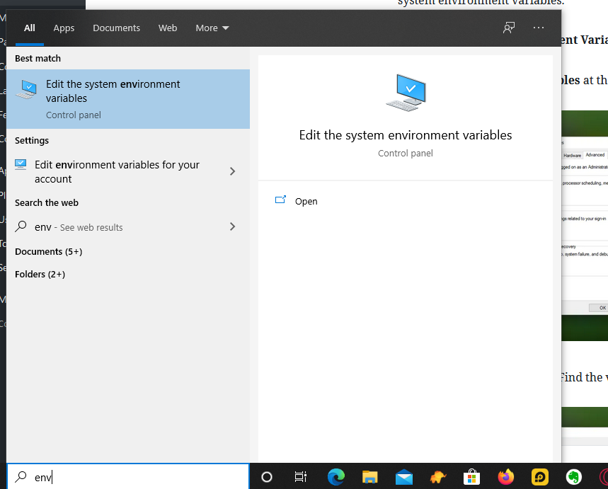
Task: Open the ellipsis options menu in search
Action: [538, 28]
